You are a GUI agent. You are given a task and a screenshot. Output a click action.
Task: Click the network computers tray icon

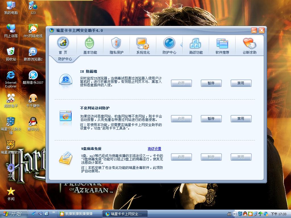[x=255, y=214]
